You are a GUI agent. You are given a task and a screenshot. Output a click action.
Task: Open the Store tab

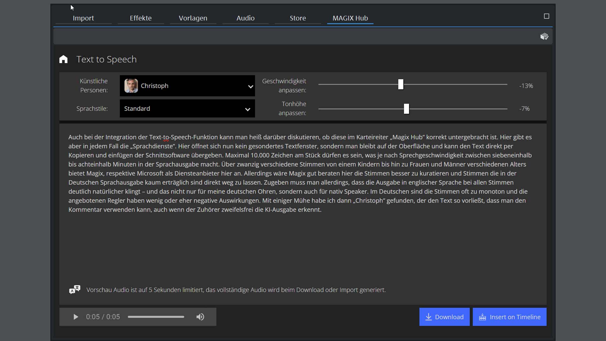298,18
